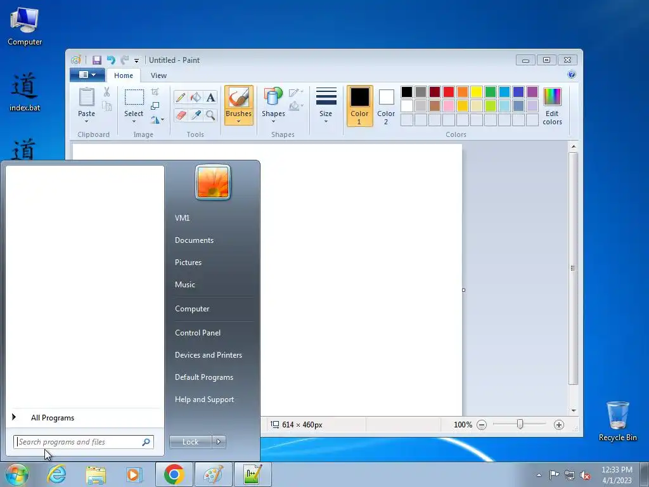
Task: Click the zoom out minus button
Action: [x=482, y=425]
